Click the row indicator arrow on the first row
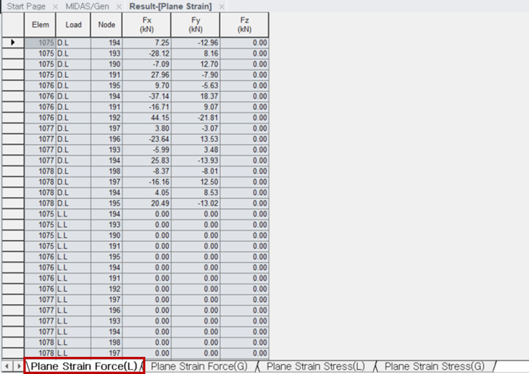 pyautogui.click(x=13, y=42)
